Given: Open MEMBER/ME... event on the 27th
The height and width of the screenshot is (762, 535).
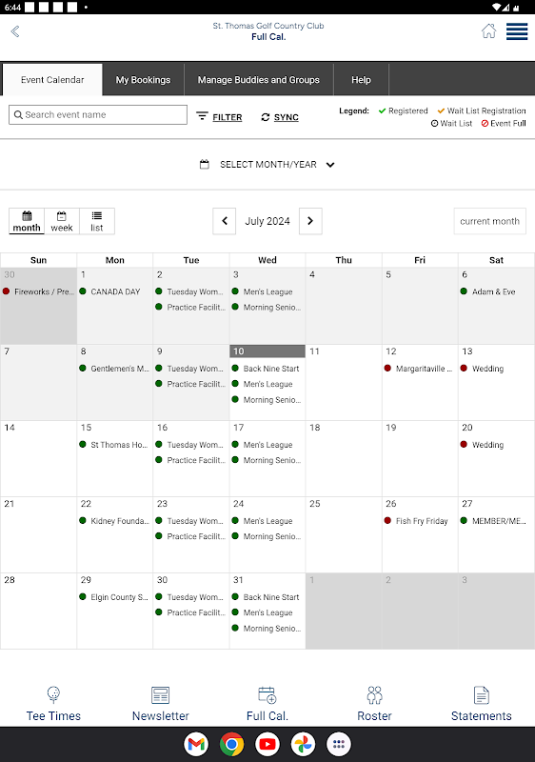Looking at the screenshot, I should coord(494,521).
